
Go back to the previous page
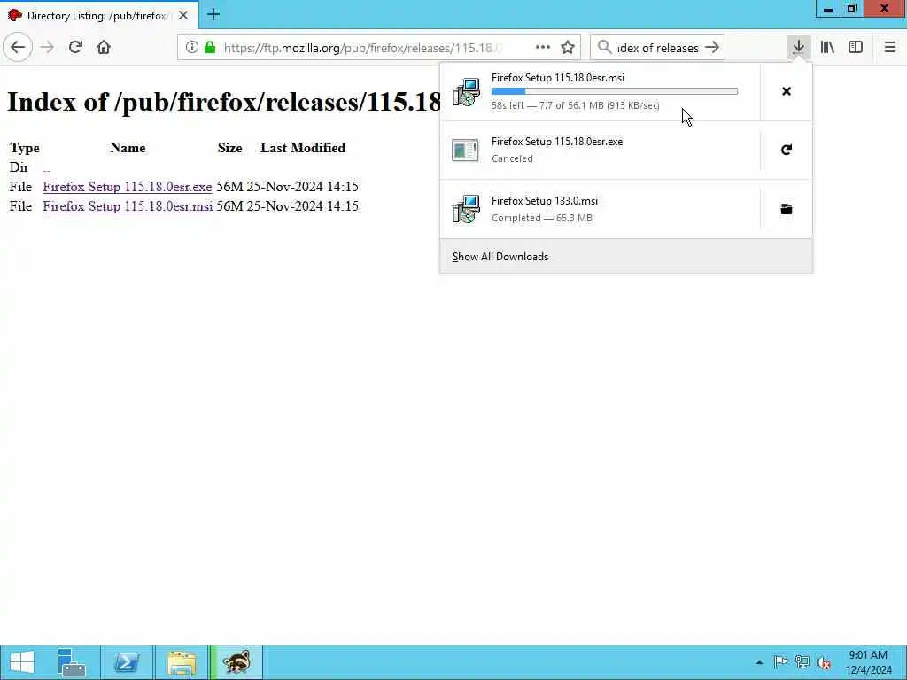point(18,48)
